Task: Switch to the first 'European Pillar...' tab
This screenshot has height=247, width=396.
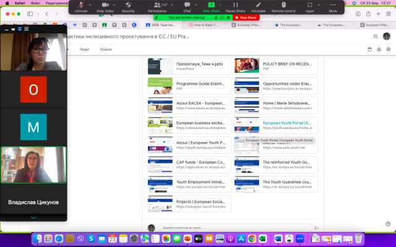Action: tap(246, 25)
